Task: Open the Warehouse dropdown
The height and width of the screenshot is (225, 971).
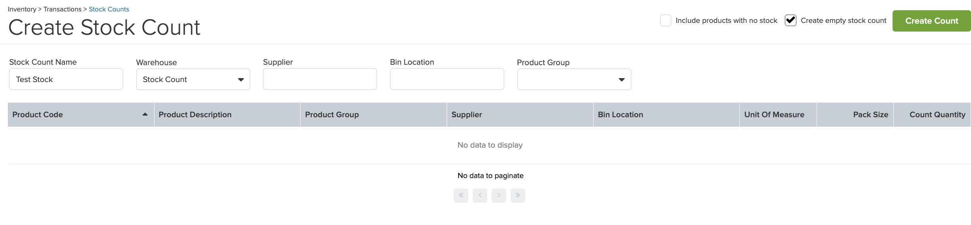Action: click(193, 79)
